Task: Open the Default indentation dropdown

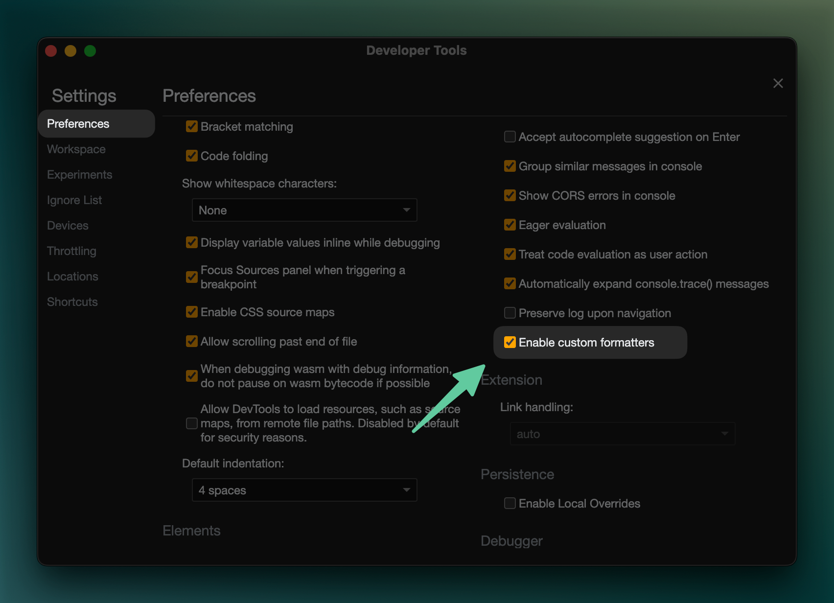Action: click(304, 490)
